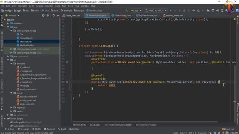Viewport: 239px width, 134px height.
Task: Open the Profile app gauge icon
Action: coord(193,10)
